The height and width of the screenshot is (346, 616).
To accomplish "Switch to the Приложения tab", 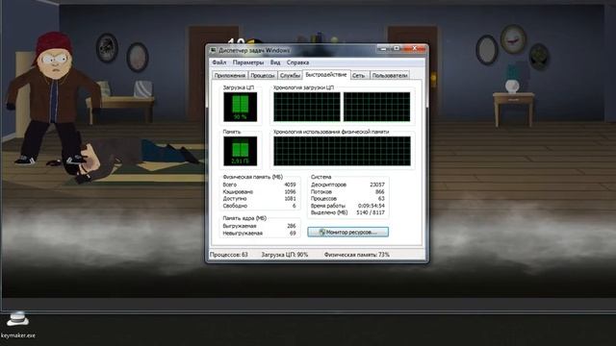I will click(x=230, y=75).
